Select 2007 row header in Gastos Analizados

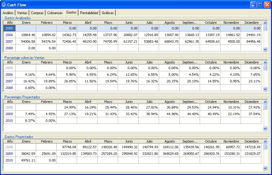tap(9, 41)
